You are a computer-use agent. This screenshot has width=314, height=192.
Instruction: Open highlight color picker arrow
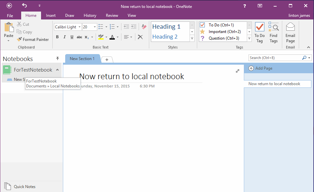coord(106,37)
